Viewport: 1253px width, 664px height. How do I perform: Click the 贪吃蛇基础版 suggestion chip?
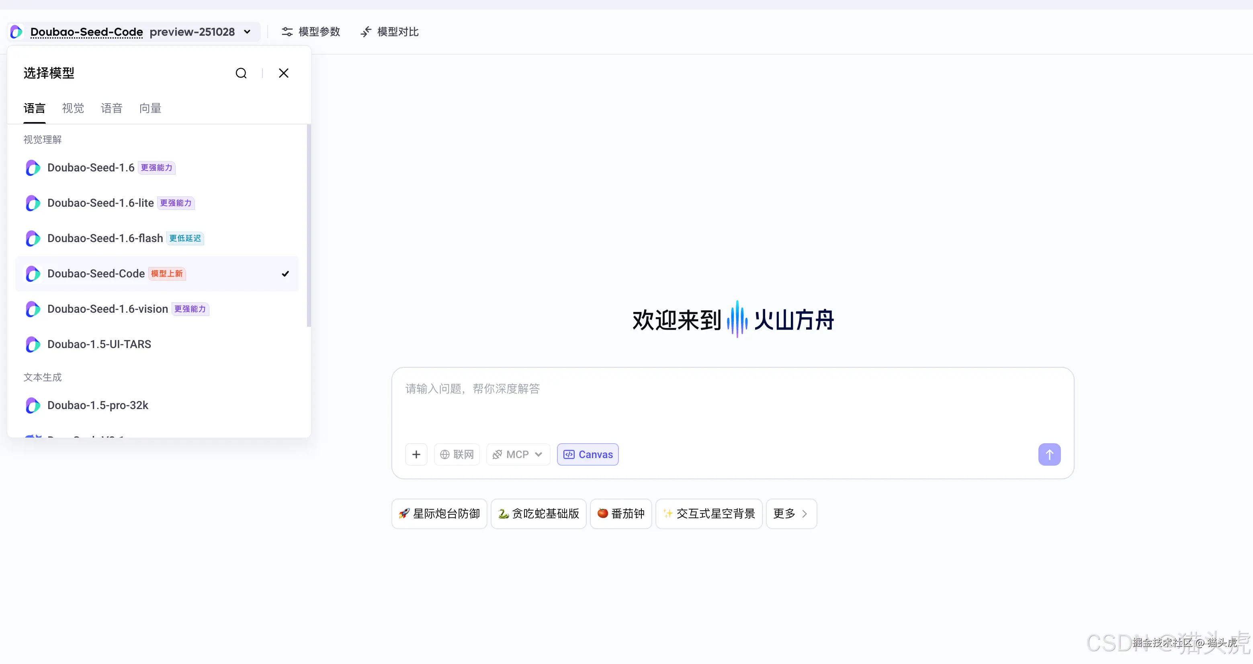point(538,513)
